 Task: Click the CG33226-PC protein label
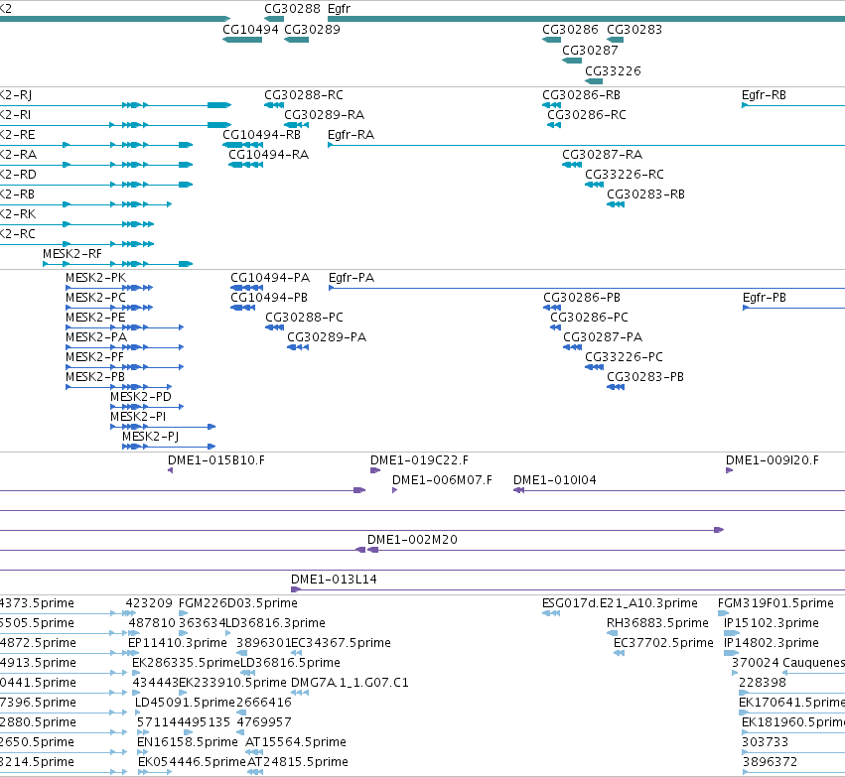(624, 356)
